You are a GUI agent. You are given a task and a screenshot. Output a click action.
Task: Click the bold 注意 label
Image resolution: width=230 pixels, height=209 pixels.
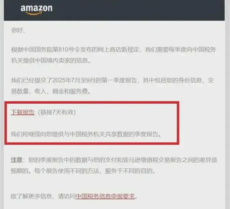(16, 160)
